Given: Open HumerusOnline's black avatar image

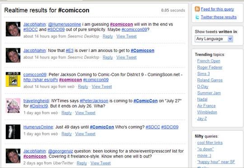Looking at the screenshot, I should [13, 132].
